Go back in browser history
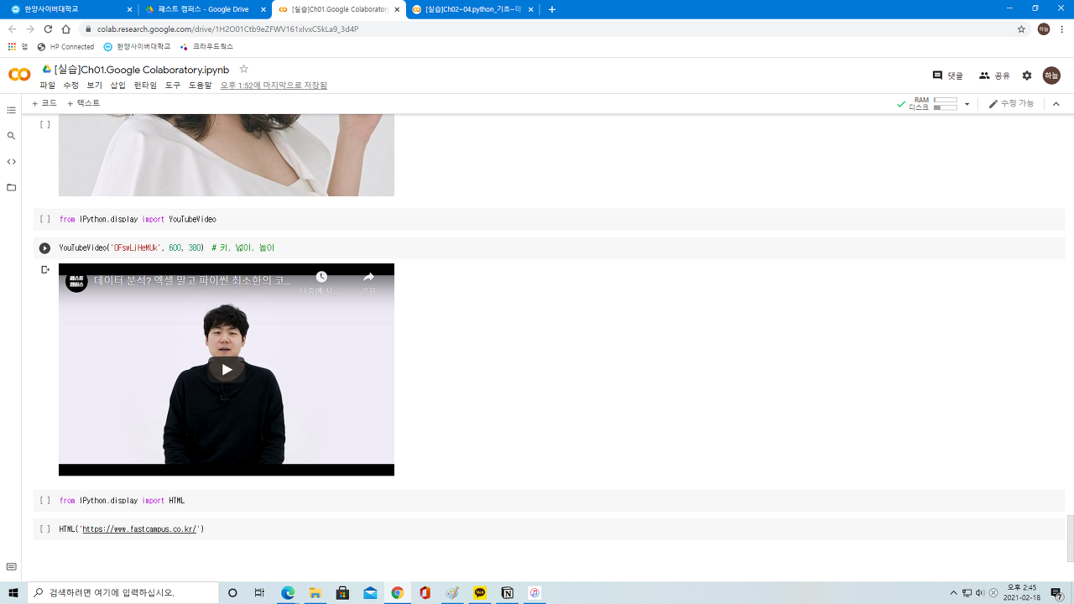The image size is (1074, 604). point(13,29)
